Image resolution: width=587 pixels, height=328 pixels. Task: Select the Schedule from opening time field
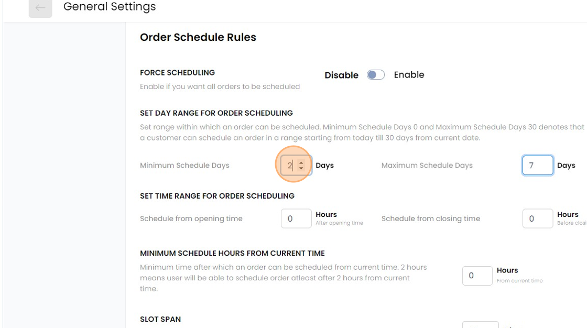pyautogui.click(x=296, y=218)
